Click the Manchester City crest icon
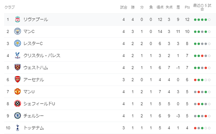Image resolution: width=216 pixels, height=134 pixels. click(18, 31)
